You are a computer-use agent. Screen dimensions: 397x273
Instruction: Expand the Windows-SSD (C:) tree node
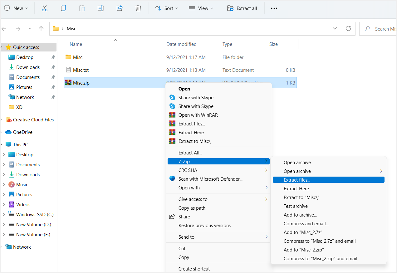pos(4,215)
